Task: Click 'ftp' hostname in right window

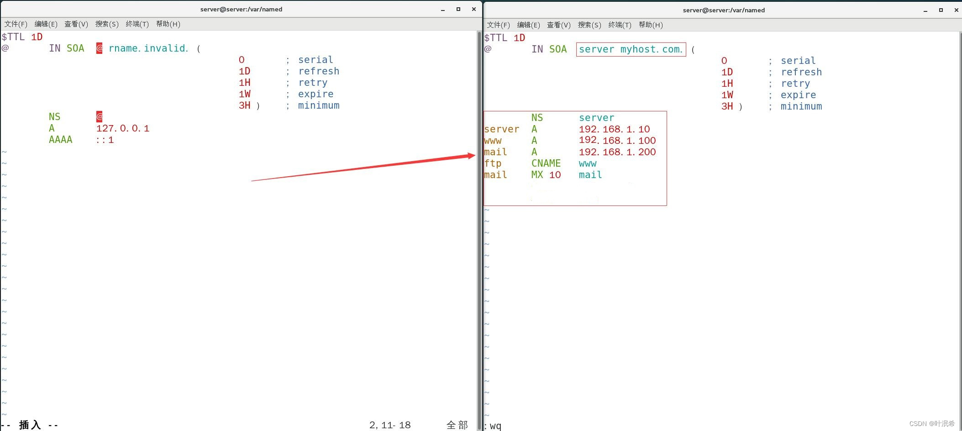Action: [493, 163]
